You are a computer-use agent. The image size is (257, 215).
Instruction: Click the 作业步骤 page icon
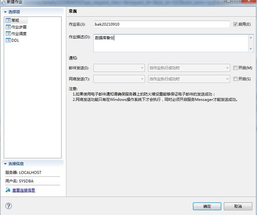pyautogui.click(x=8, y=27)
